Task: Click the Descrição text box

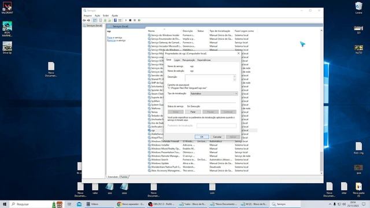Action: [x=210, y=78]
